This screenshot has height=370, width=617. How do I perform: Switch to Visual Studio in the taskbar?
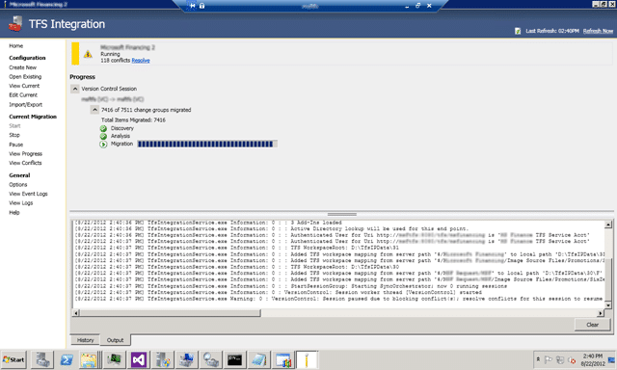tap(139, 359)
